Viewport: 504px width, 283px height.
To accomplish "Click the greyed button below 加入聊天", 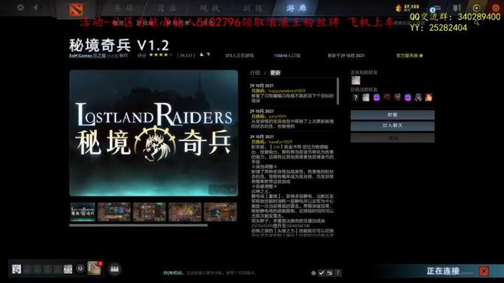I will [392, 138].
